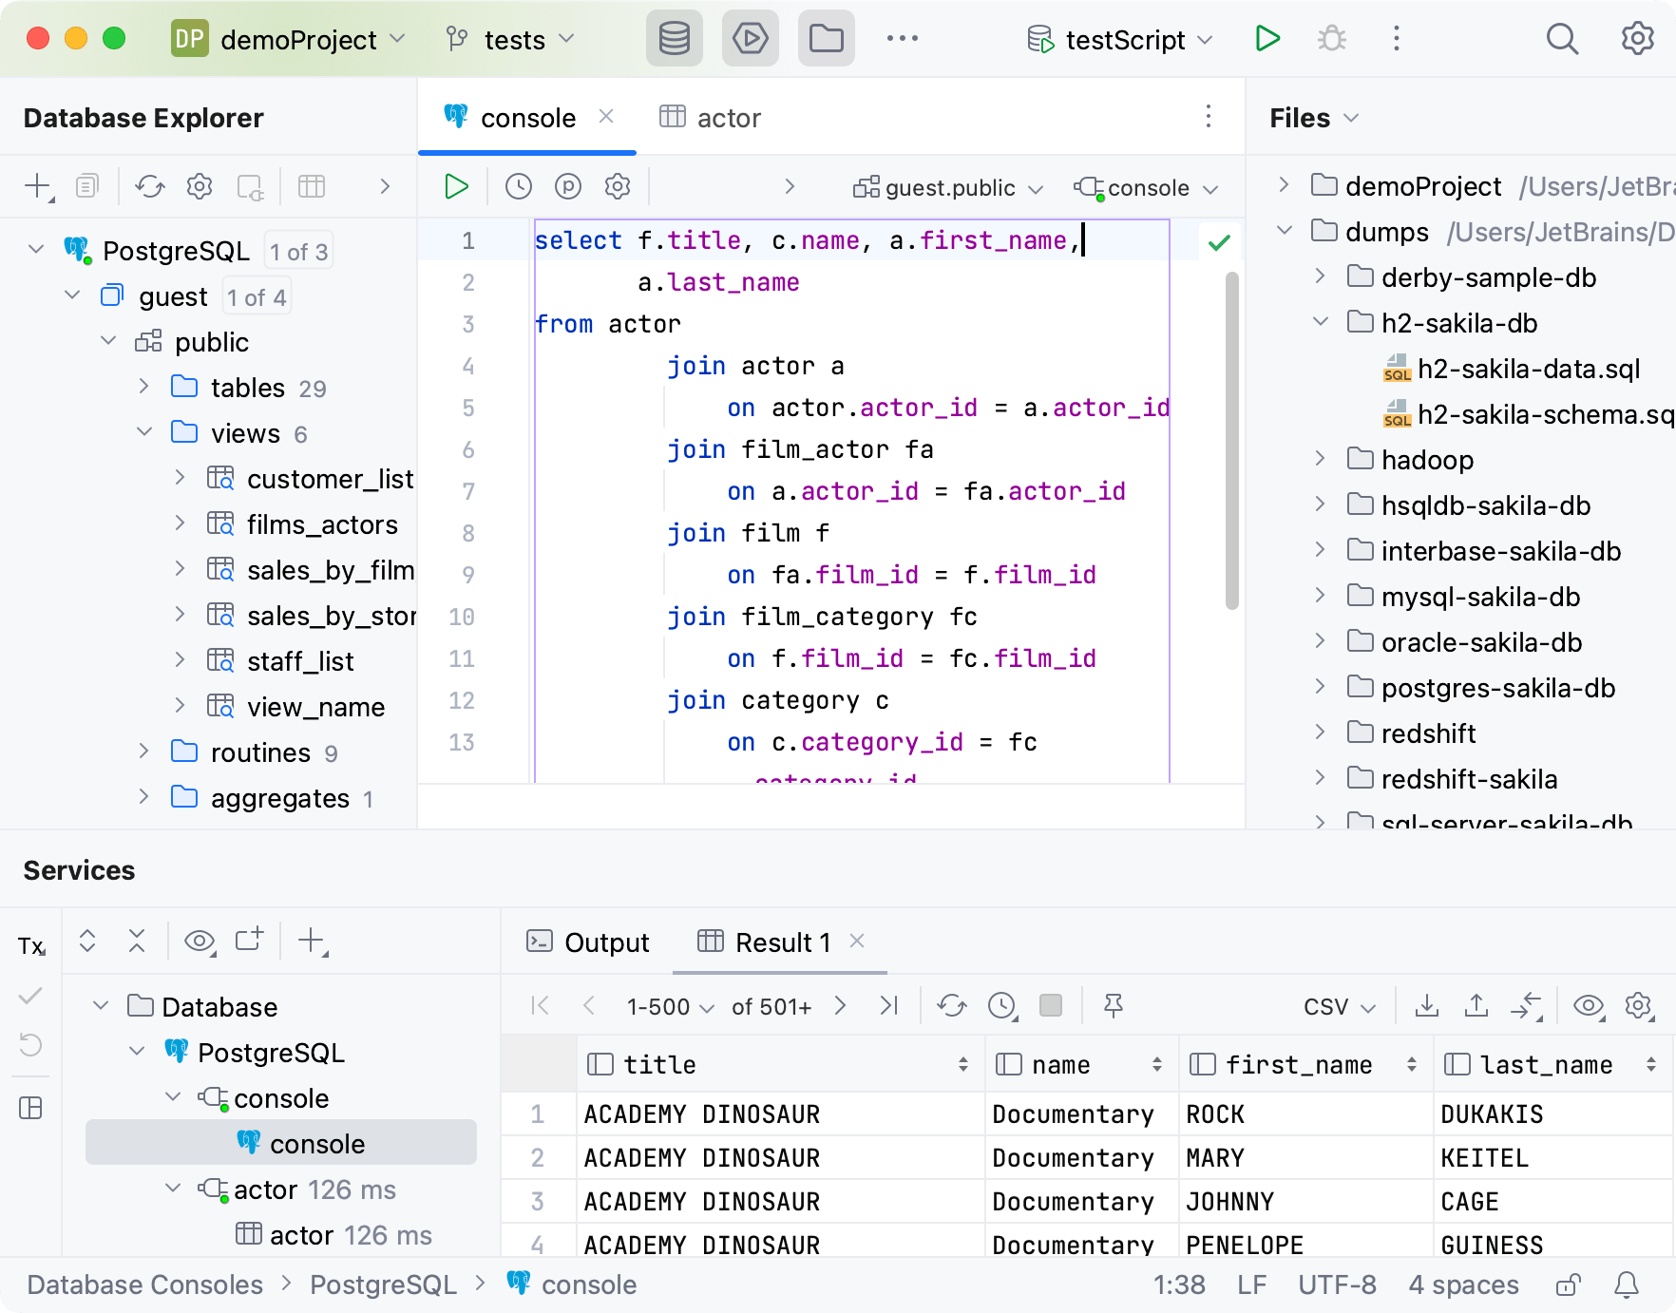Expand all nodes in Services tree

[x=87, y=941]
